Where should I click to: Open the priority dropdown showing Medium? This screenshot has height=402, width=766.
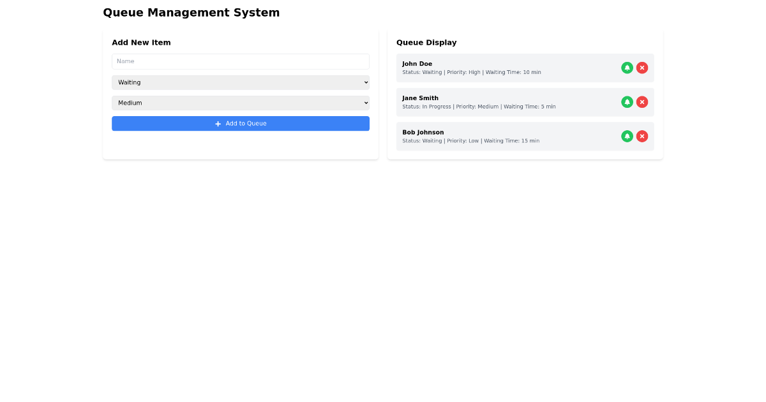241,102
